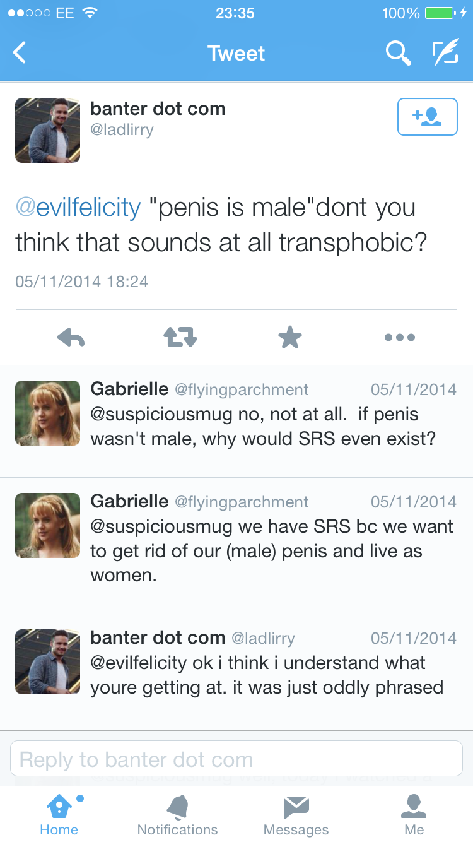The image size is (473, 842).
Task: Open banter dot com's profile picture at top
Action: click(x=47, y=131)
